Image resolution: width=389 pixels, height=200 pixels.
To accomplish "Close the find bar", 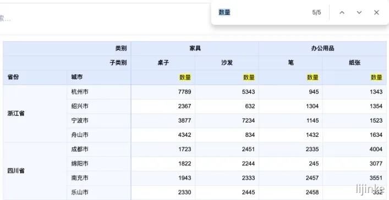I will click(376, 13).
